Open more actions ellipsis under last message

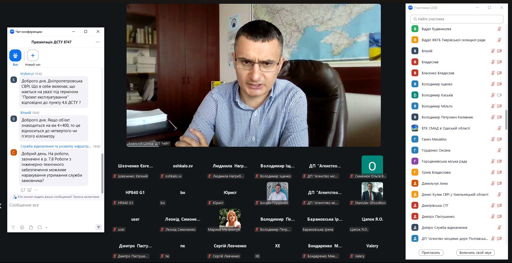click(x=36, y=190)
